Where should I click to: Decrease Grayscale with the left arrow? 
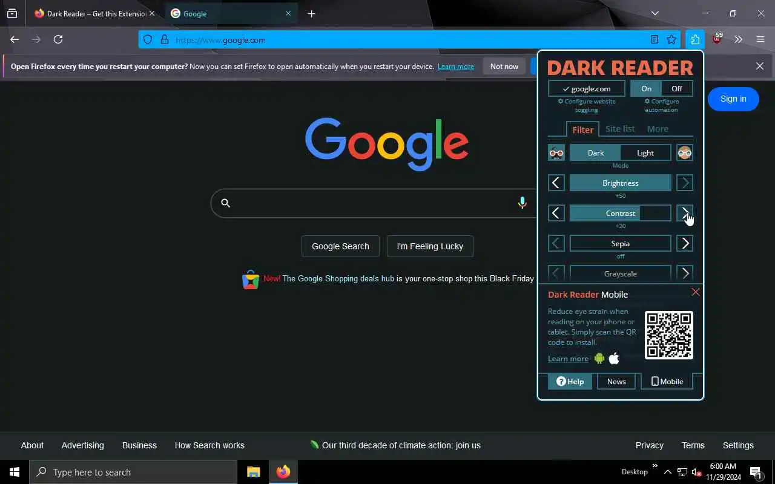(x=556, y=273)
